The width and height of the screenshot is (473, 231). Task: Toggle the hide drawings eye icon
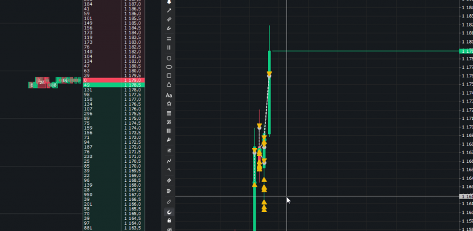click(x=169, y=229)
